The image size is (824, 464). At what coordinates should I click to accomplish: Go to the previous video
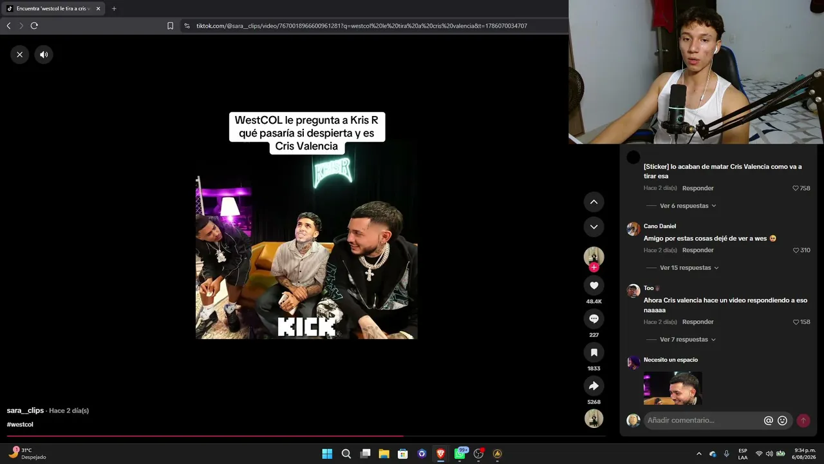[594, 202]
